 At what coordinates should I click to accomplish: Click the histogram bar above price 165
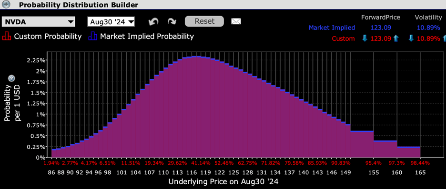409,152
